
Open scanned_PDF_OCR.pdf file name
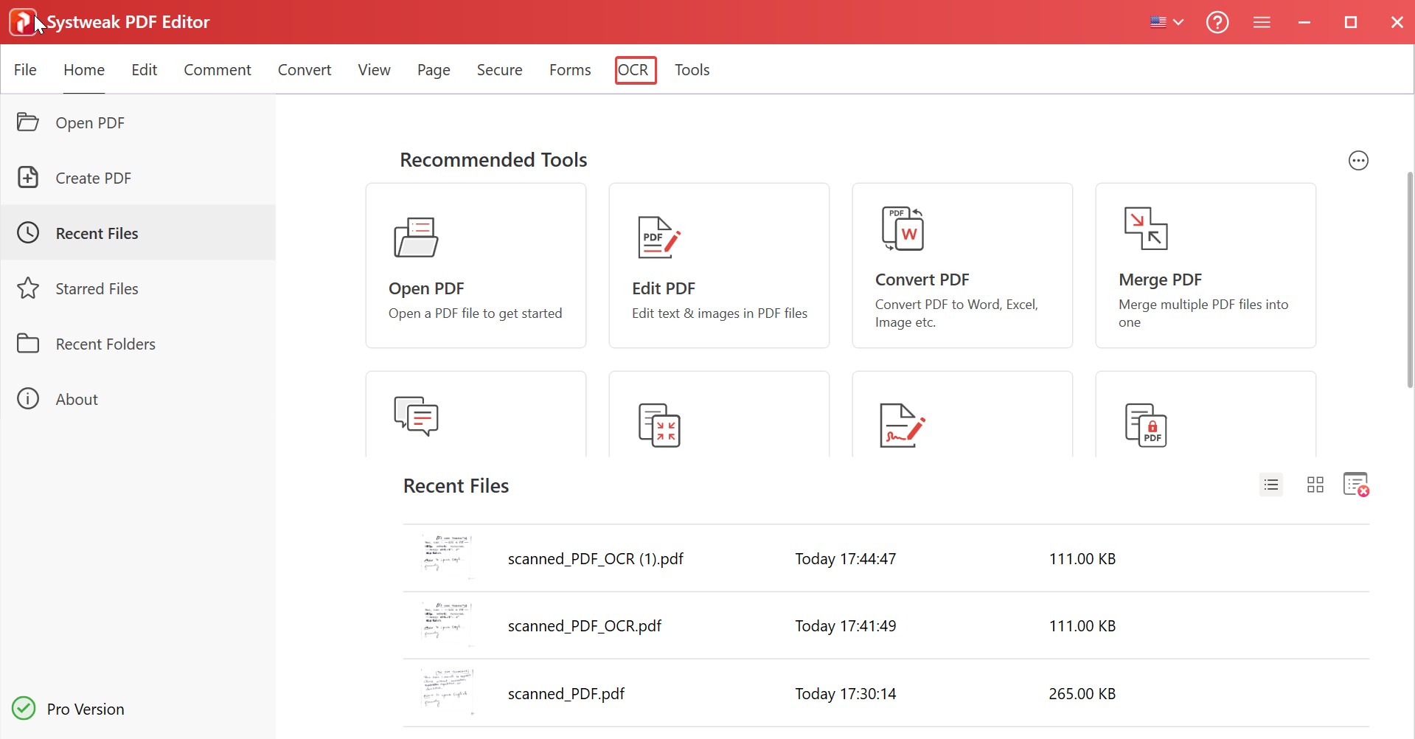pyautogui.click(x=585, y=626)
